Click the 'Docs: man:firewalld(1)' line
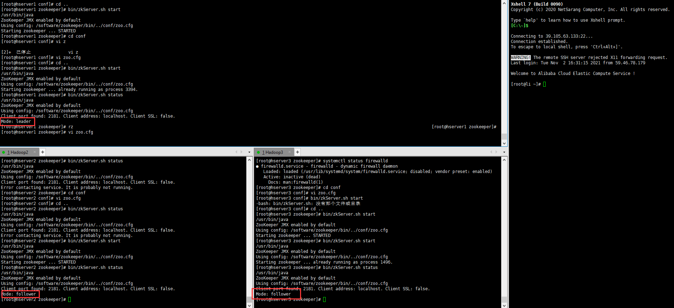This screenshot has width=674, height=308. [x=295, y=182]
